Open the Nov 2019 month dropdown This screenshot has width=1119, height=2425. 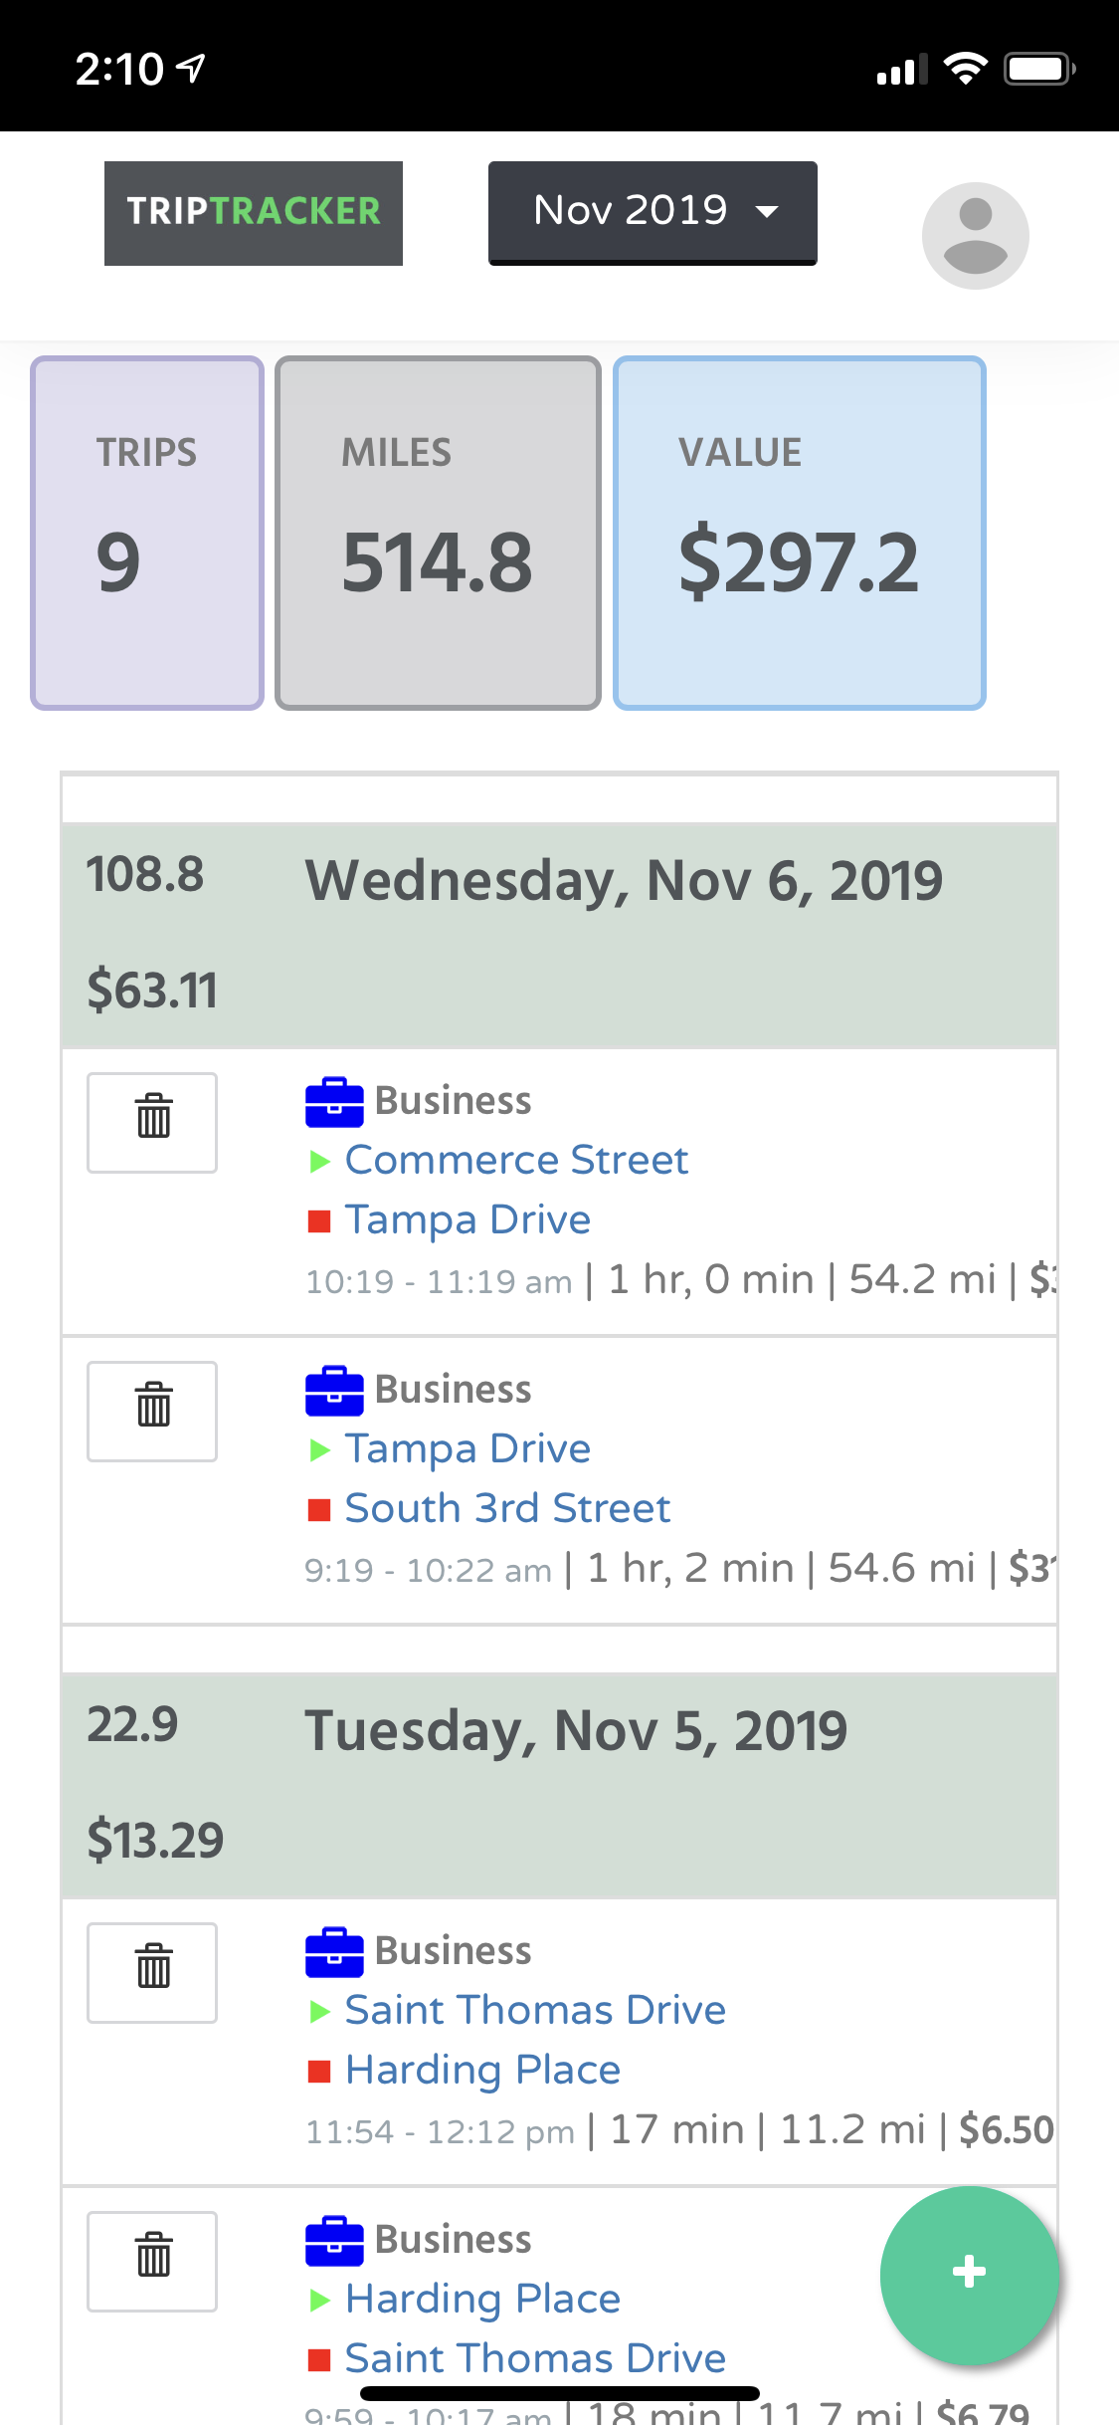coord(652,212)
